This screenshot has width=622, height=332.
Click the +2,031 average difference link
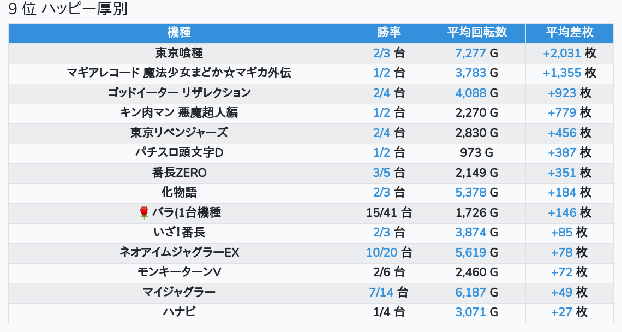562,53
